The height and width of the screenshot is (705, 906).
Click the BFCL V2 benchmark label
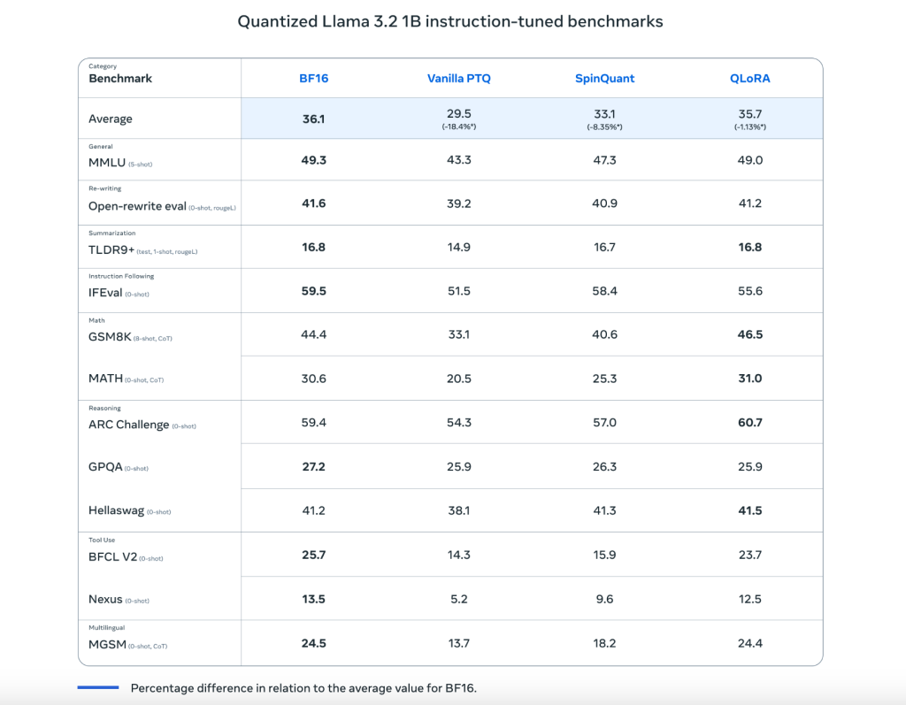[x=112, y=557]
